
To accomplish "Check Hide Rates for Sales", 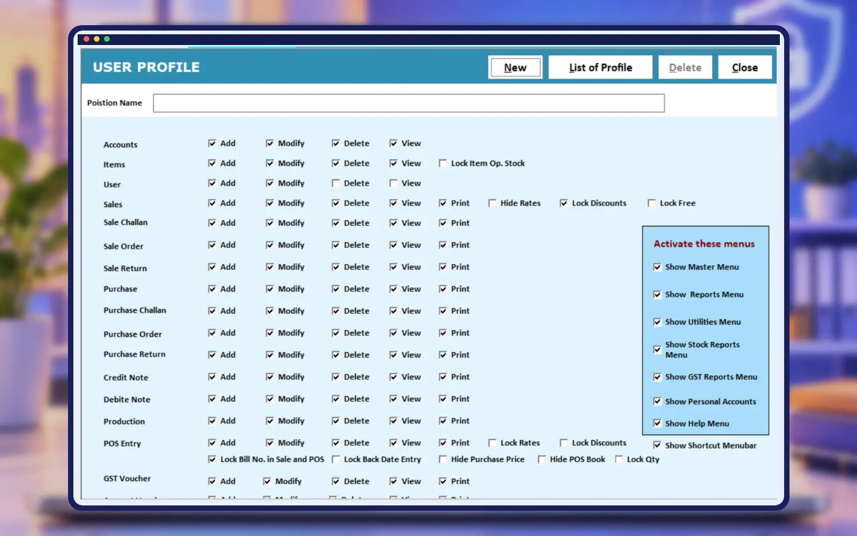I will (x=492, y=203).
